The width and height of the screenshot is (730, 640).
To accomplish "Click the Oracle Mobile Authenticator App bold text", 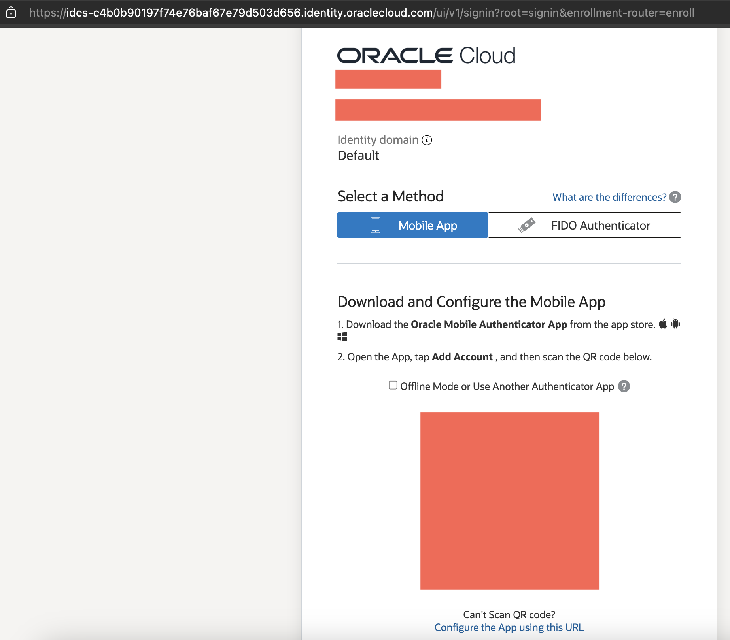I will tap(489, 324).
